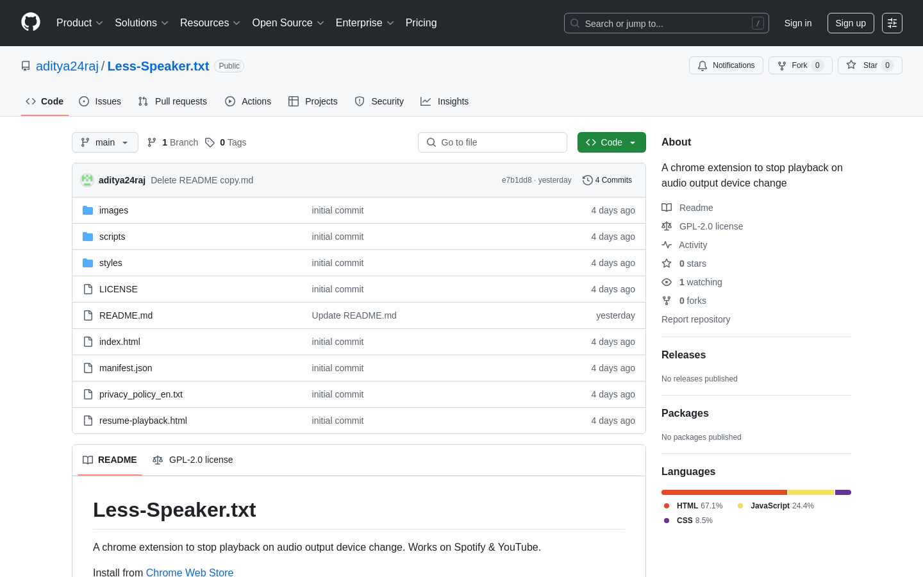This screenshot has width=923, height=577.
Task: Click the LICENSE file icon
Action: click(x=88, y=289)
